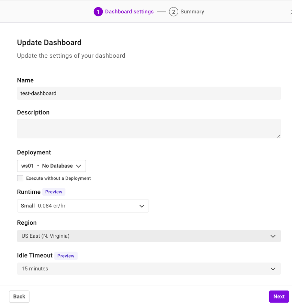This screenshot has width=292, height=305.
Task: Open the ws01 No Database deployment selector
Action: coord(51,166)
